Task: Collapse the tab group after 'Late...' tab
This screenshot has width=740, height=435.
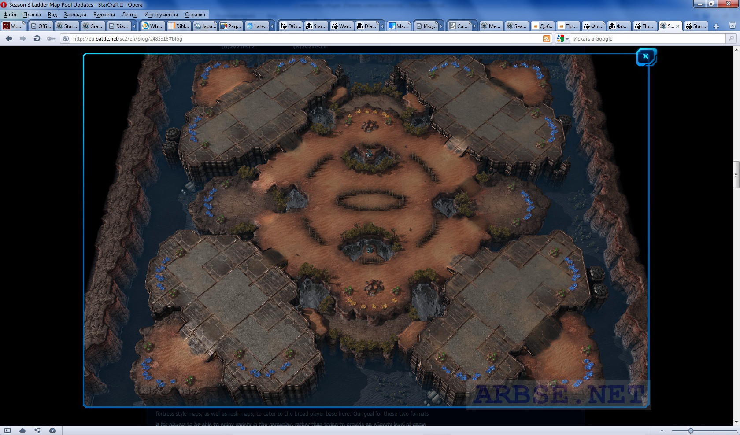Action: pos(272,26)
